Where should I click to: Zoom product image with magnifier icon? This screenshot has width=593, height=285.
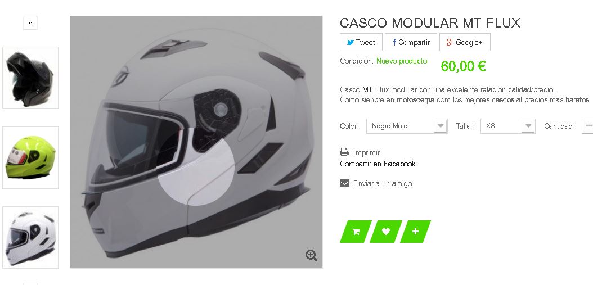tap(311, 256)
